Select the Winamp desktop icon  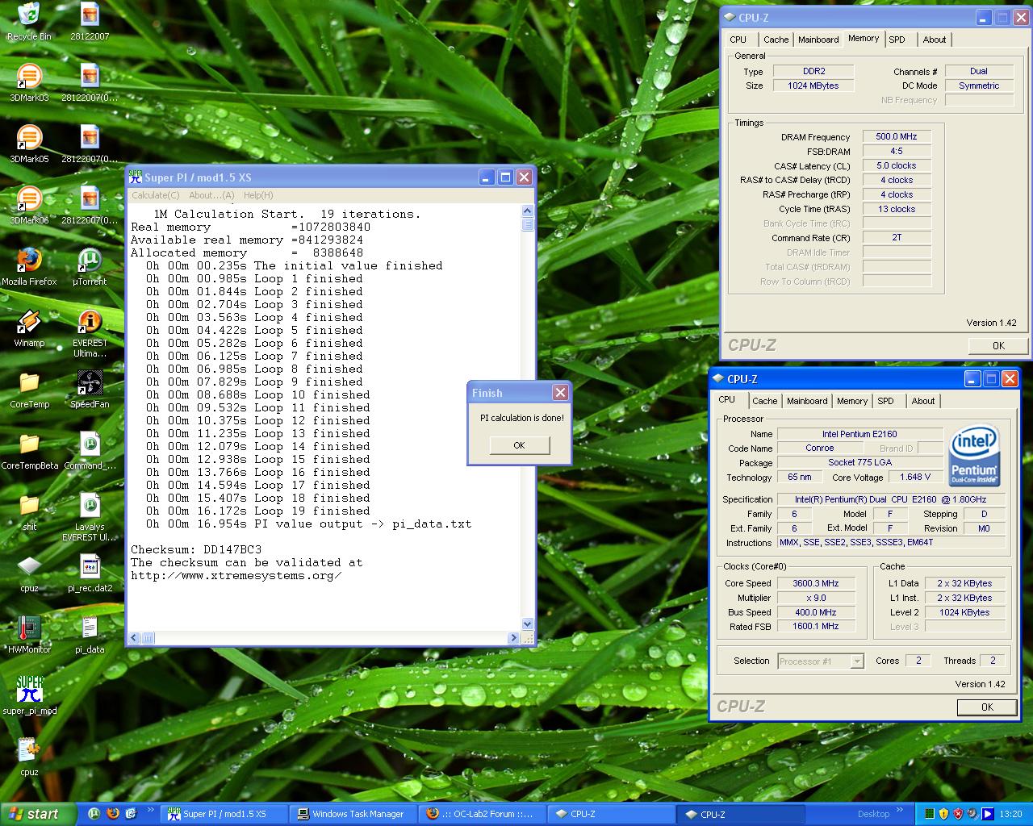(28, 327)
